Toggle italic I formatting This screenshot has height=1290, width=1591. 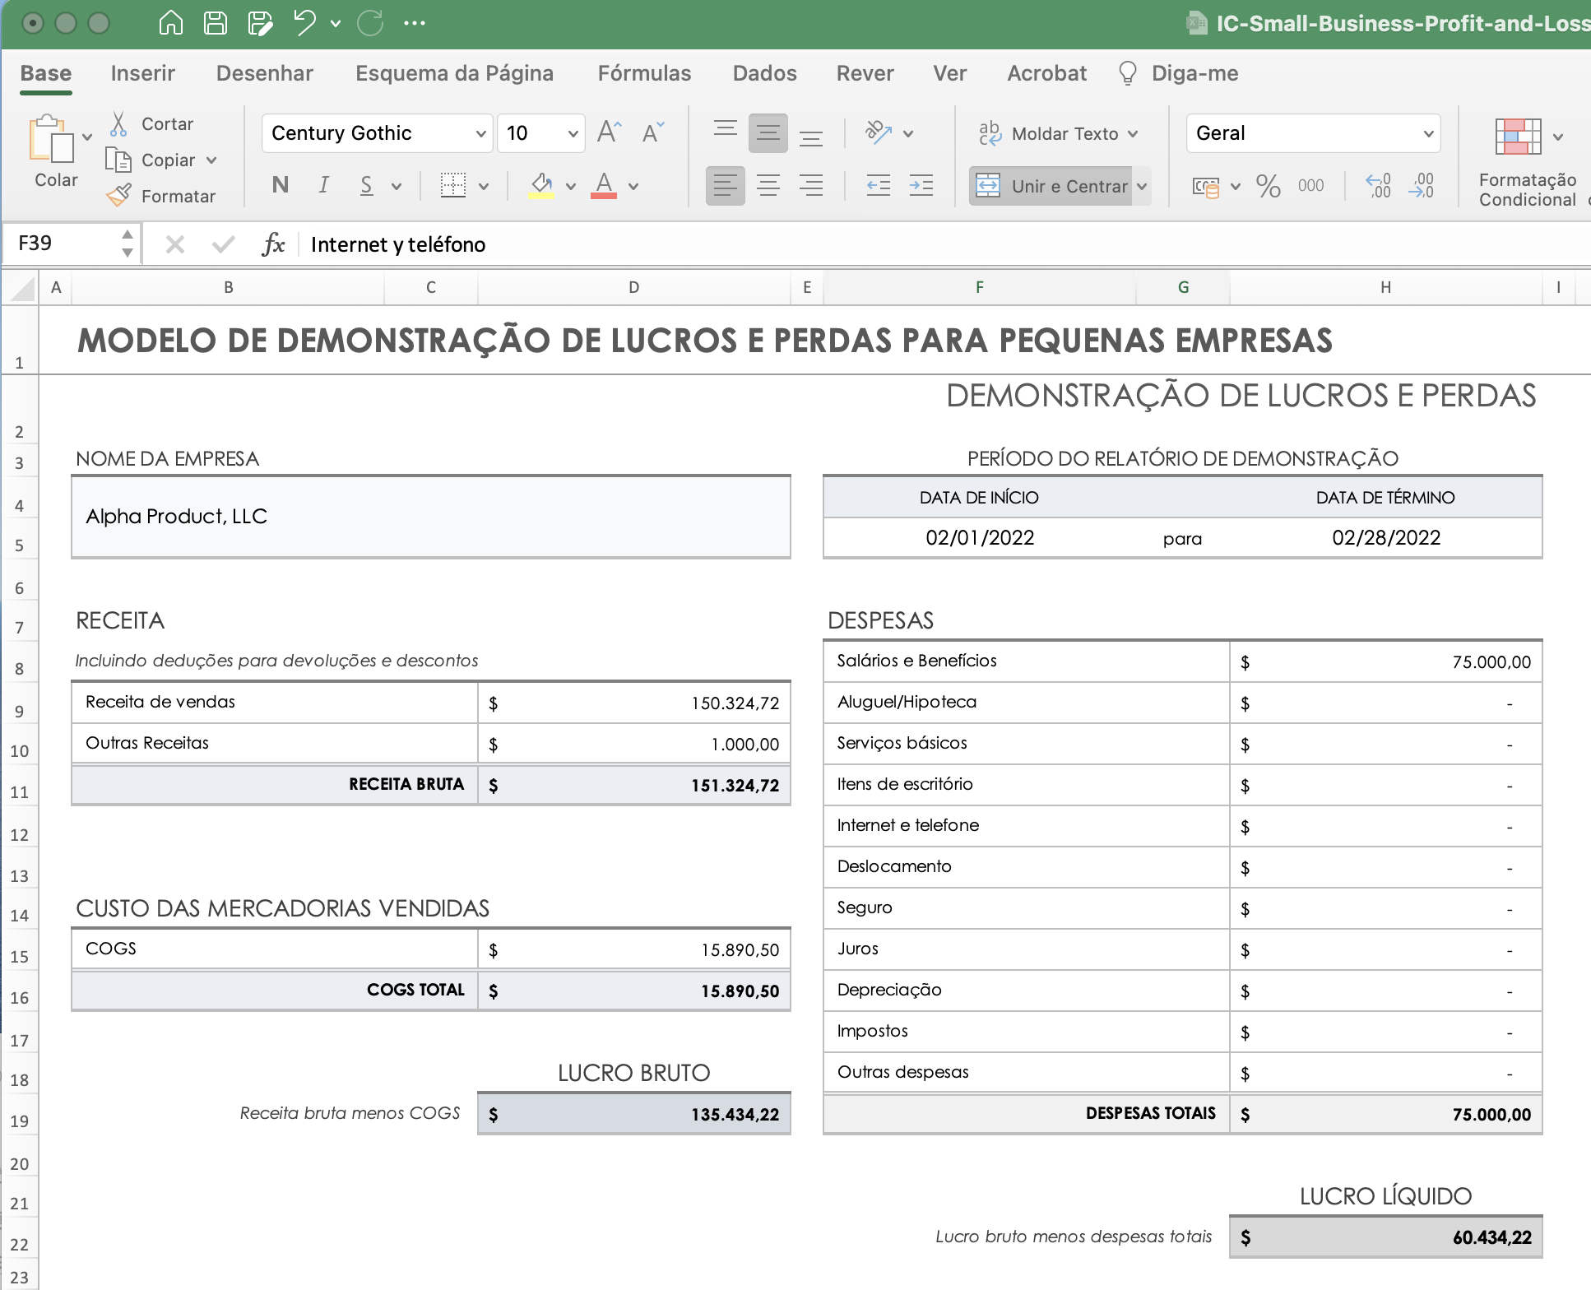tap(324, 185)
